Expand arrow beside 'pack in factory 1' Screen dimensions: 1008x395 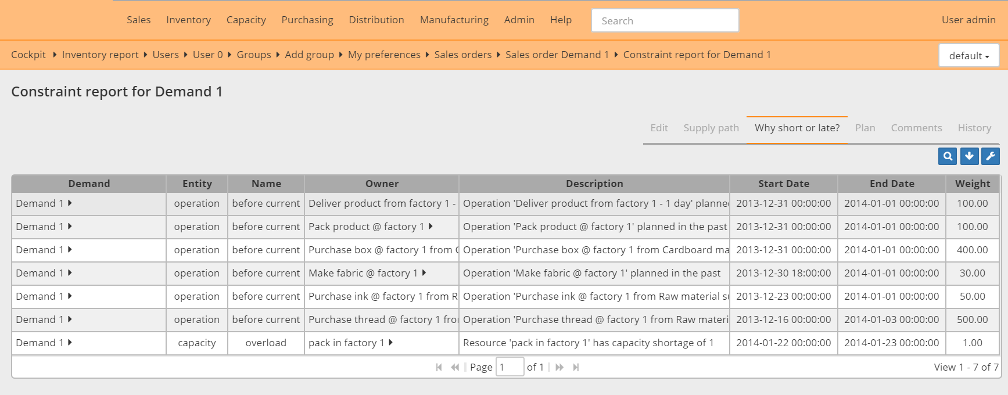[x=390, y=343]
